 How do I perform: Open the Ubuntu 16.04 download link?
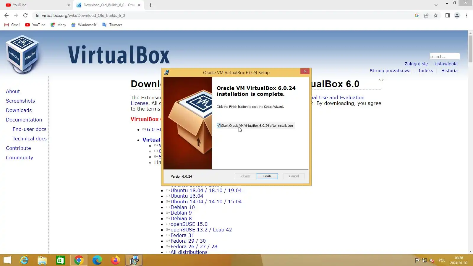187,196
